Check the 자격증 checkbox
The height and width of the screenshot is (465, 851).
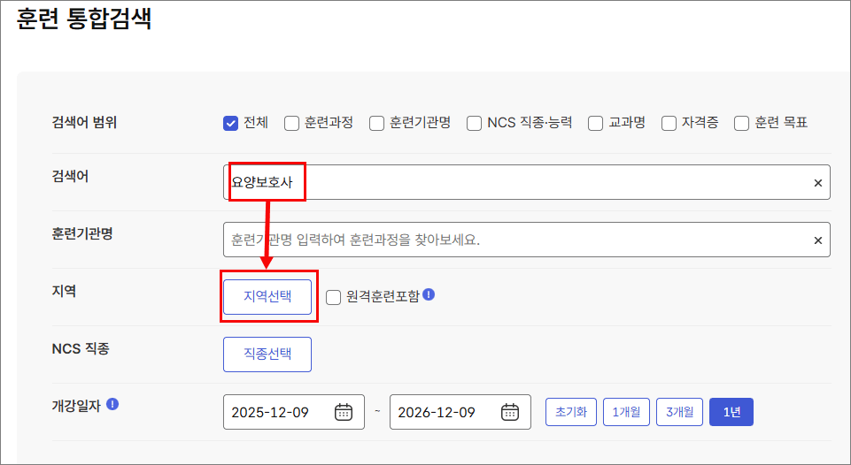(x=669, y=124)
